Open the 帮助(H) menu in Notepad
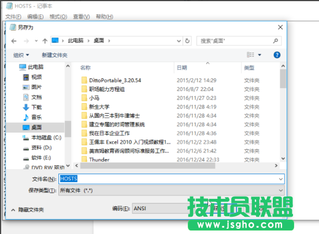This screenshot has height=234, width=319. pos(105,17)
